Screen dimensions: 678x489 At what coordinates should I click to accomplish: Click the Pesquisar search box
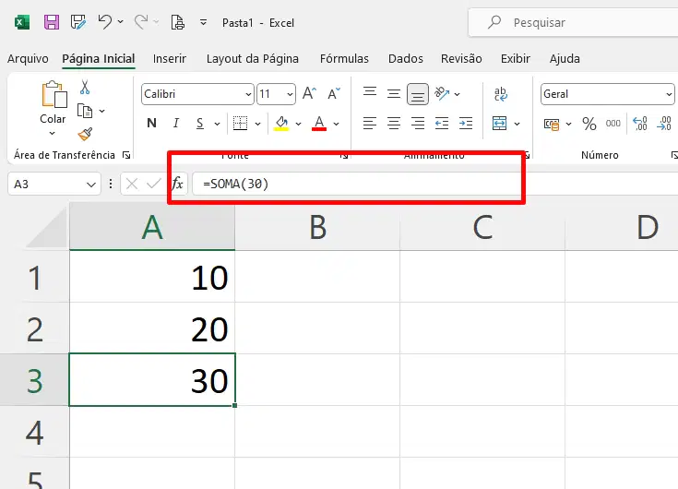(574, 22)
